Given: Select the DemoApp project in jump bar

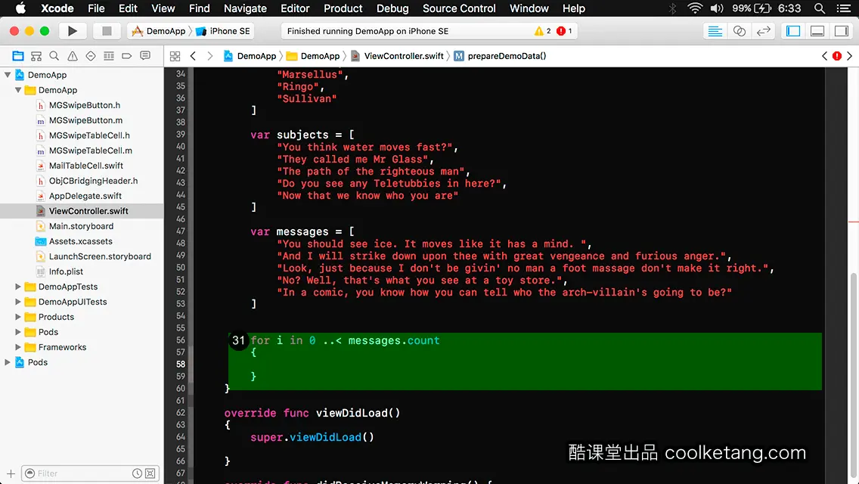Looking at the screenshot, I should point(250,56).
